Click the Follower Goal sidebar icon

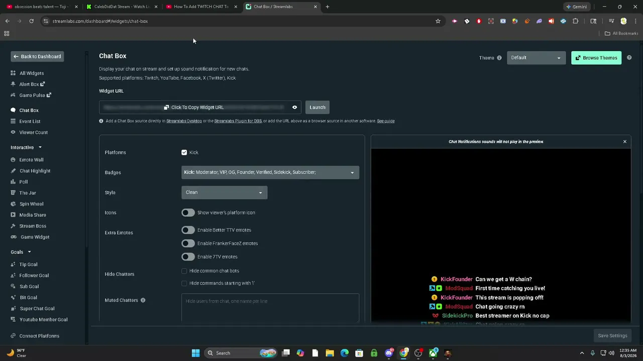point(13,275)
